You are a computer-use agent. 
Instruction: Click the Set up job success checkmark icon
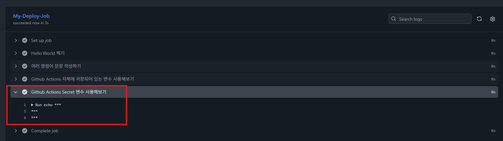tap(25, 40)
